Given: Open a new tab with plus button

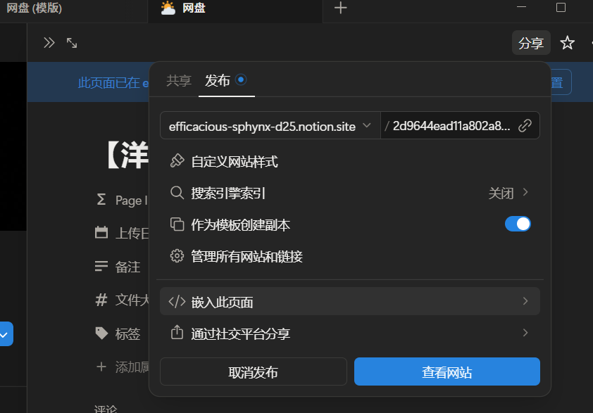Looking at the screenshot, I should click(x=341, y=8).
